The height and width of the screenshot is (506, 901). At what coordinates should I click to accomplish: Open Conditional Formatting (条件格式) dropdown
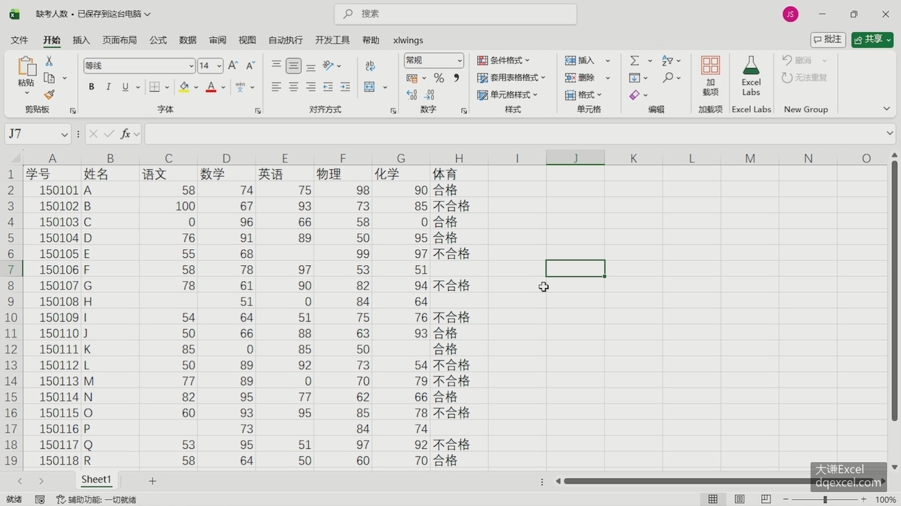tap(504, 61)
